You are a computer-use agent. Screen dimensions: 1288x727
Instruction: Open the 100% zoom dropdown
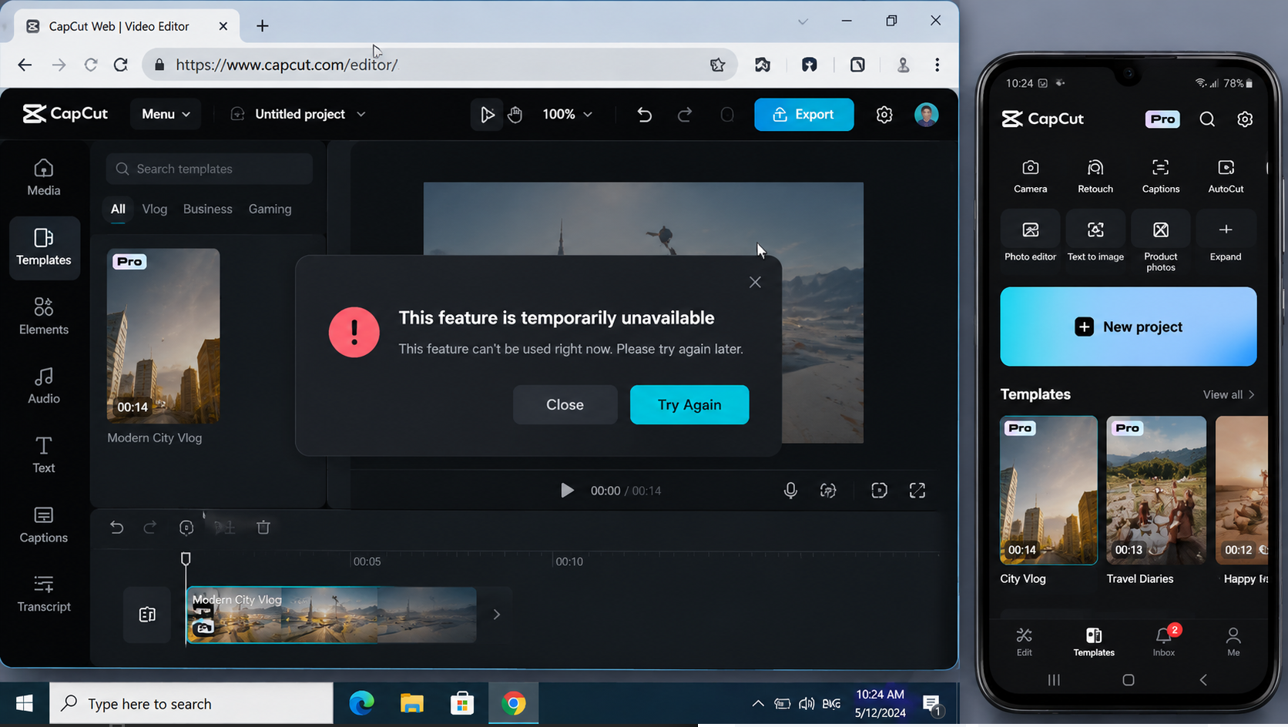tap(568, 115)
